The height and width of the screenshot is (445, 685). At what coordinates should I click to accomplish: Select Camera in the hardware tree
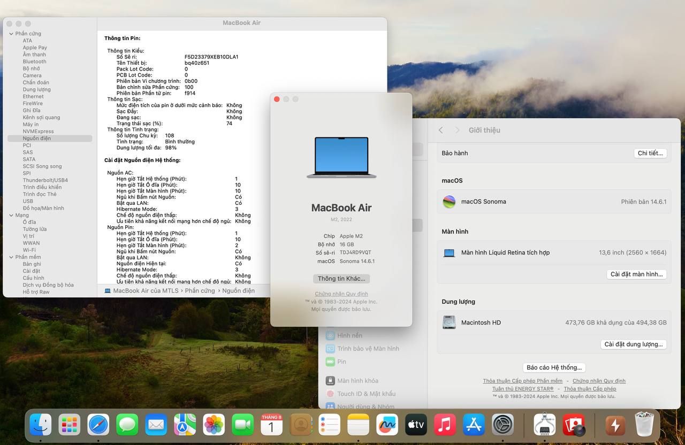[x=32, y=75]
